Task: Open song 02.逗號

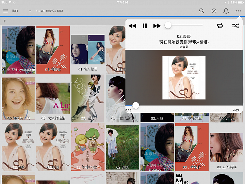Action: click(x=122, y=147)
